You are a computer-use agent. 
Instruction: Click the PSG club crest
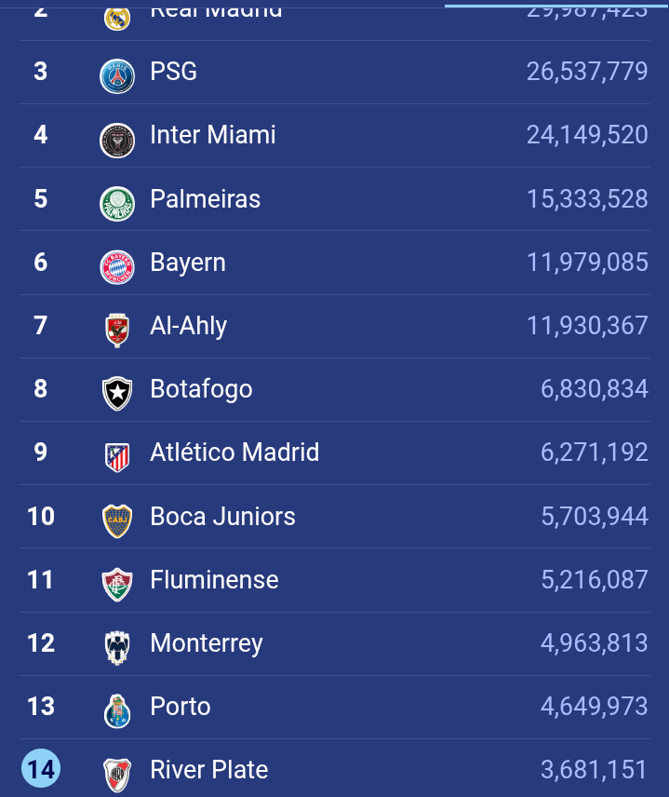coord(117,76)
